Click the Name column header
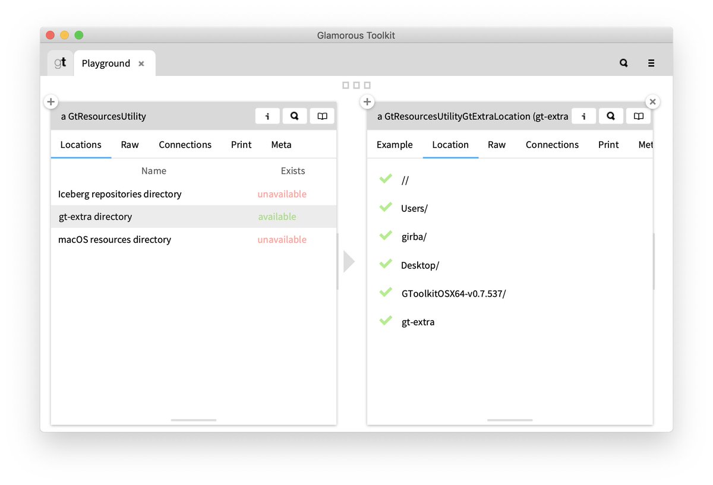This screenshot has width=713, height=485. point(154,171)
